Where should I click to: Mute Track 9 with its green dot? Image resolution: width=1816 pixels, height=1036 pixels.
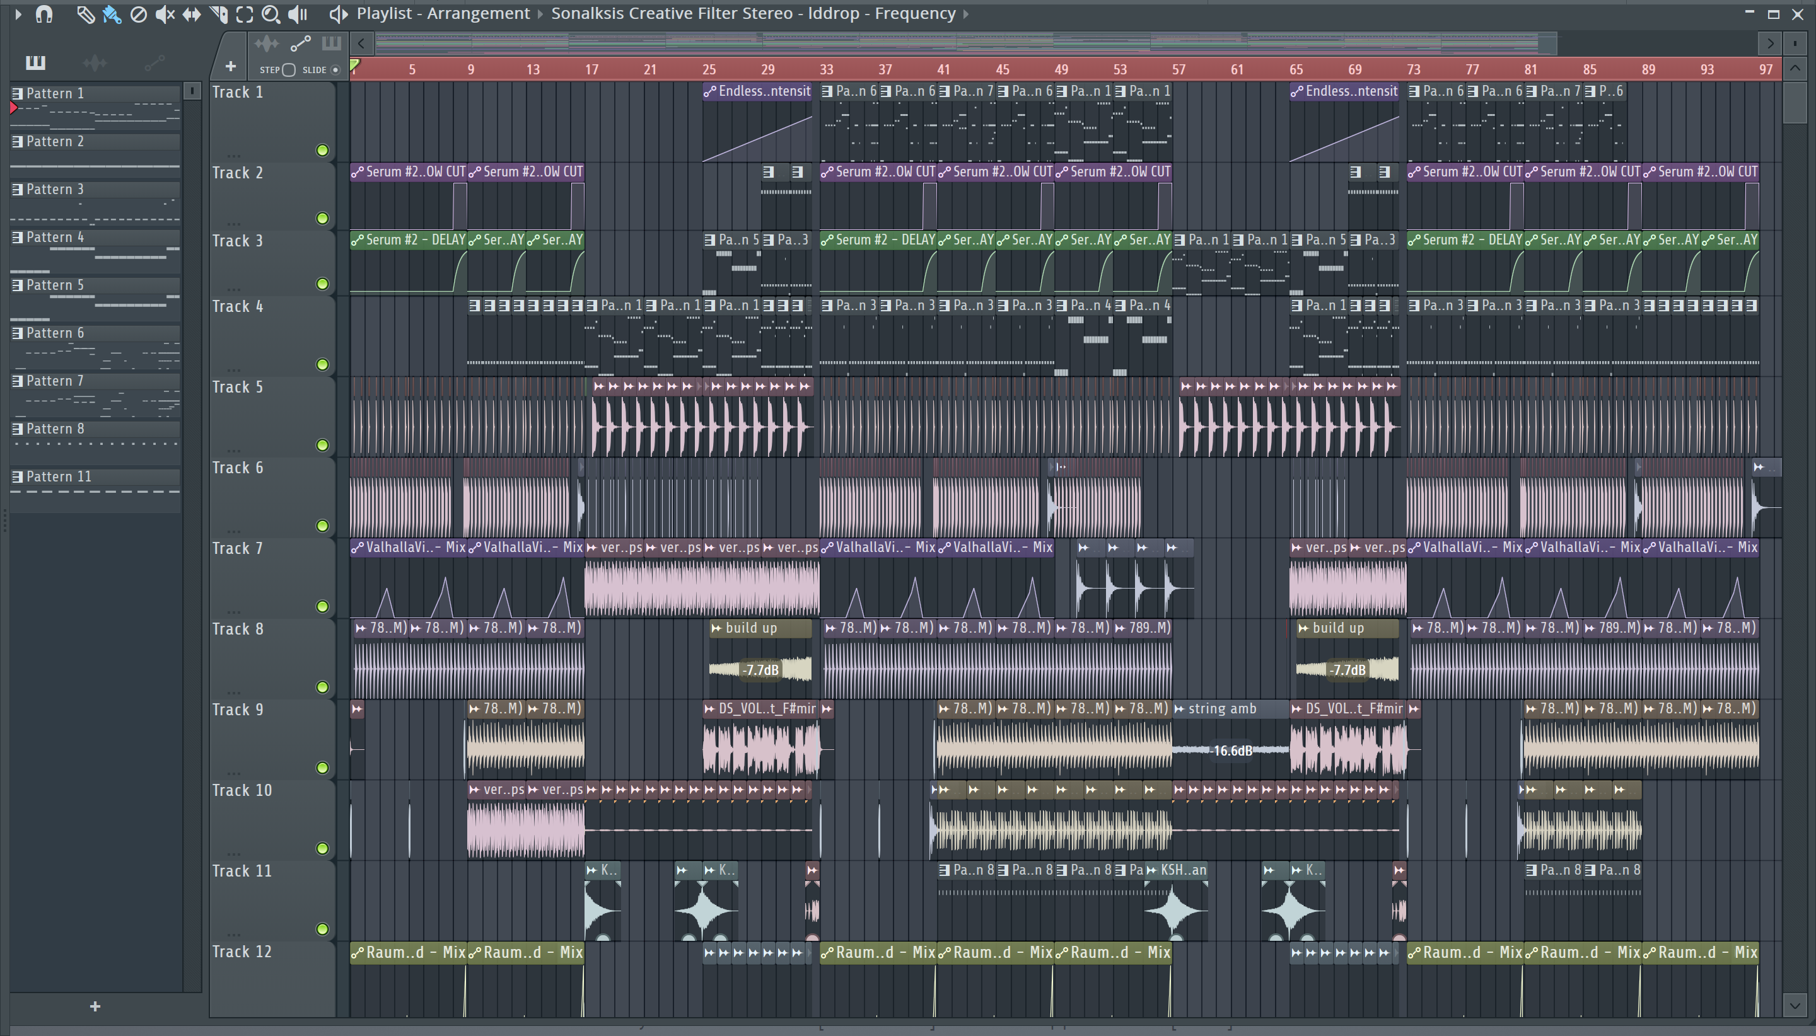pyautogui.click(x=322, y=768)
